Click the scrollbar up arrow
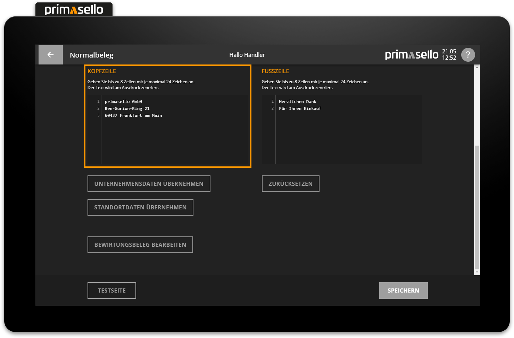Image resolution: width=514 pixels, height=338 pixels. coord(477,68)
